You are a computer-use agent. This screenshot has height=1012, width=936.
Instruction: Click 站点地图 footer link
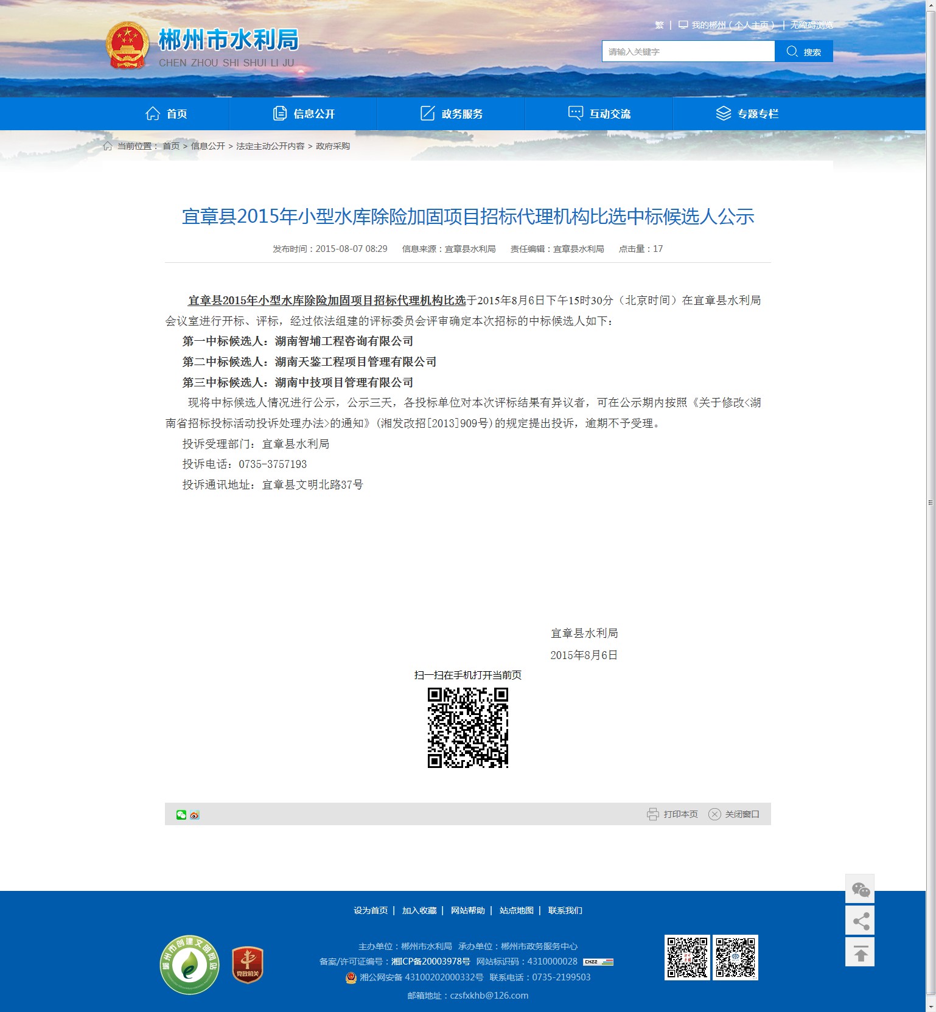(516, 910)
